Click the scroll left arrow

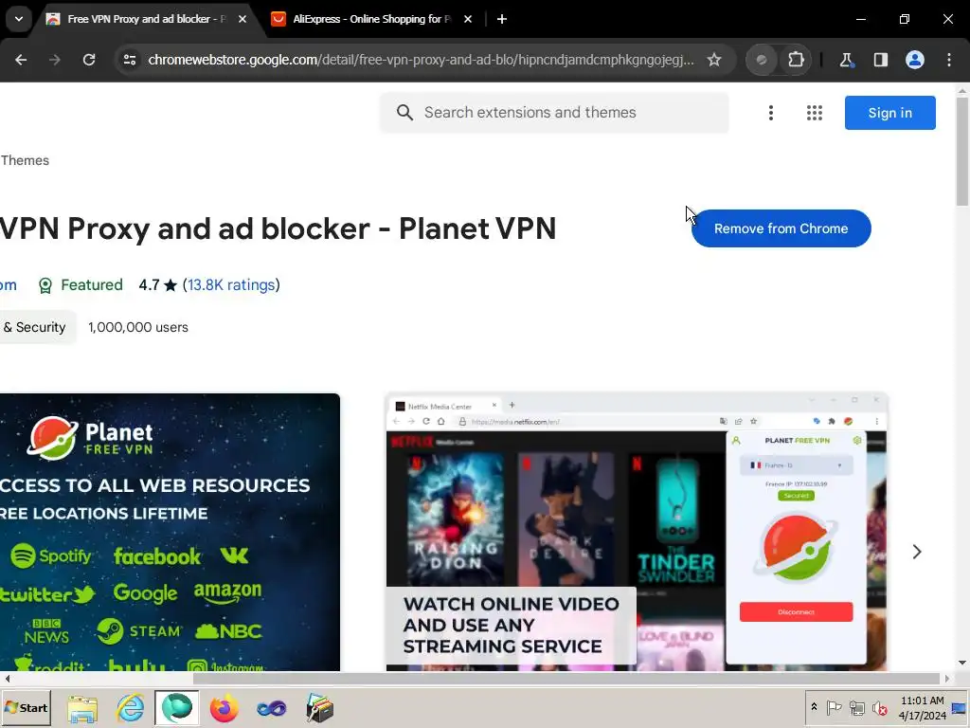(x=7, y=679)
